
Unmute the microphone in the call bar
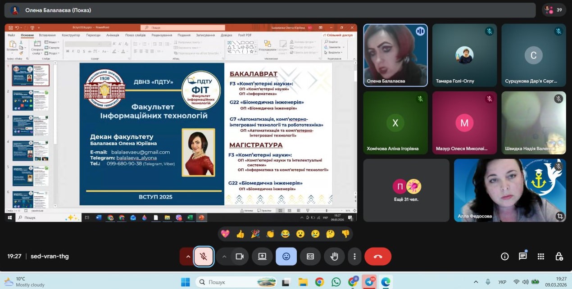(x=204, y=257)
